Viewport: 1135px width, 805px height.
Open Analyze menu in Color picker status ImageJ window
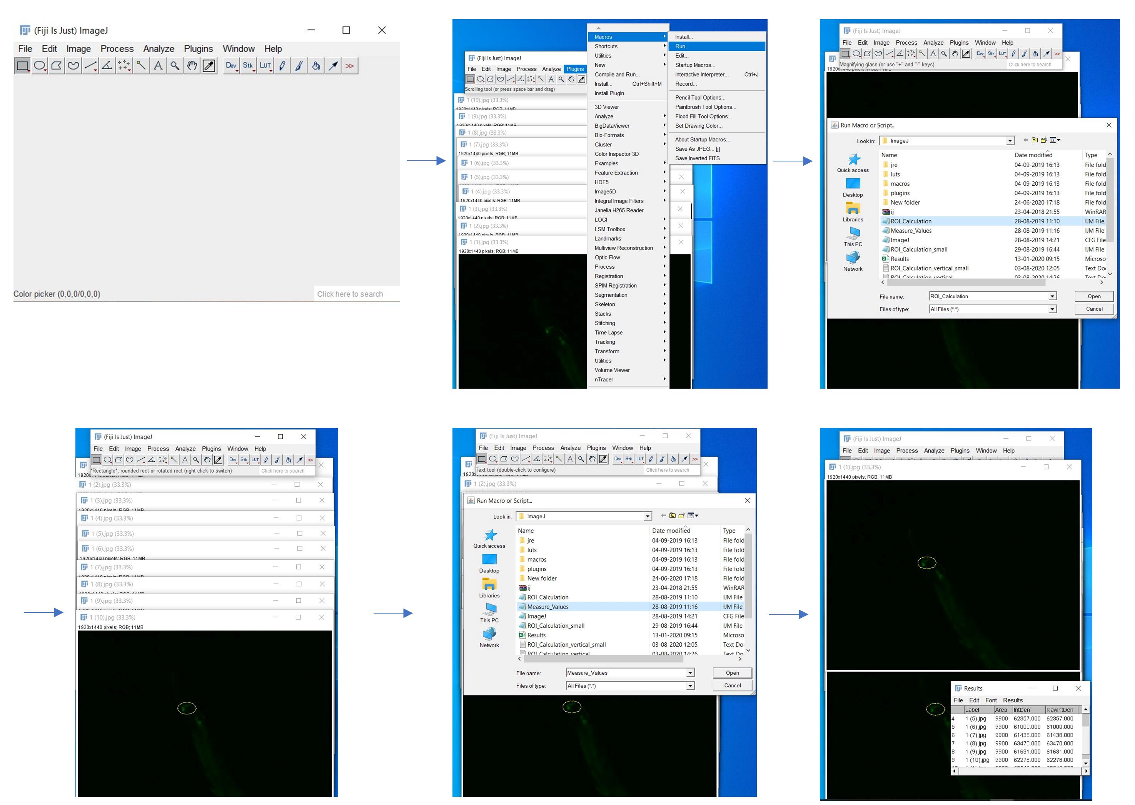pyautogui.click(x=159, y=48)
